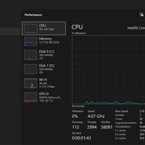Click the purple GPU usage thumbnail
145x145 pixels.
pyautogui.click(x=31, y=97)
